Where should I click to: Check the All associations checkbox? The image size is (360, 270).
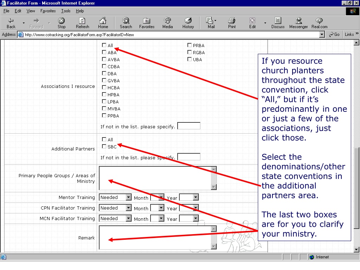click(x=104, y=45)
